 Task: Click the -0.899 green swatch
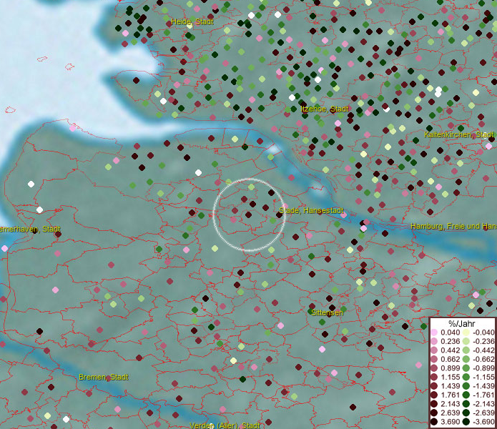466,368
